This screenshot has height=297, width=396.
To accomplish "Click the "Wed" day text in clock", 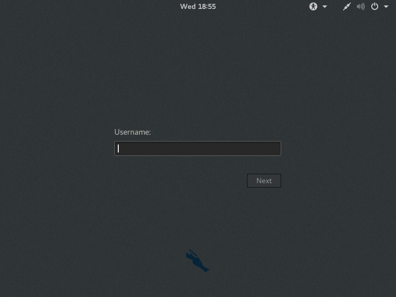I will click(x=188, y=6).
